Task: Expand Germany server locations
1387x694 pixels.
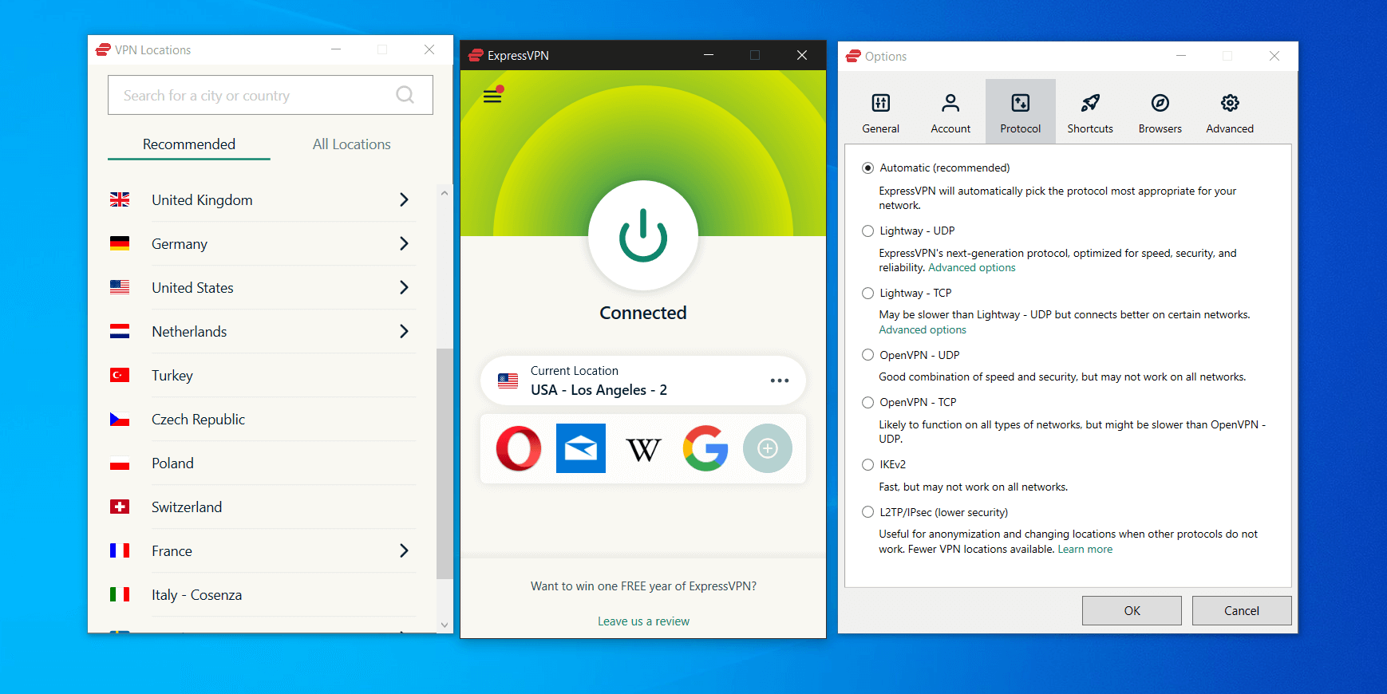Action: pos(404,243)
